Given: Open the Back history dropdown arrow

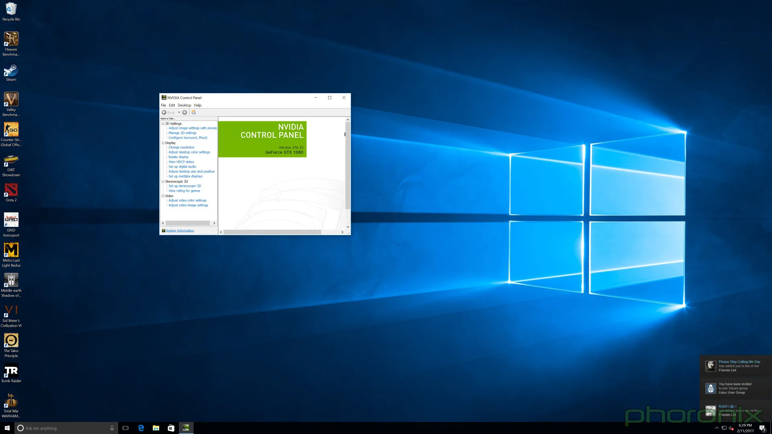Looking at the screenshot, I should (x=179, y=113).
